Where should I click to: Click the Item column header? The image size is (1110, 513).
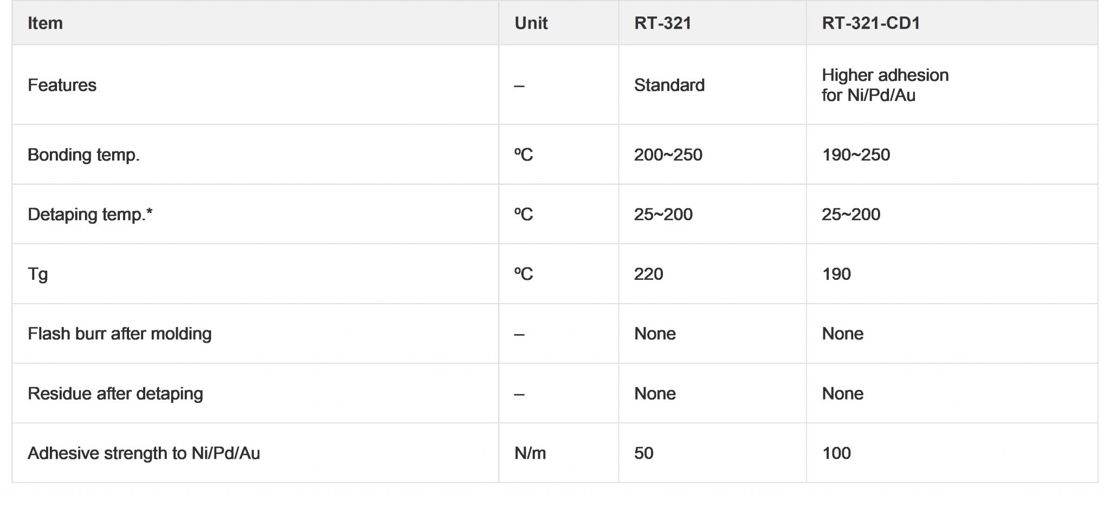click(x=45, y=23)
